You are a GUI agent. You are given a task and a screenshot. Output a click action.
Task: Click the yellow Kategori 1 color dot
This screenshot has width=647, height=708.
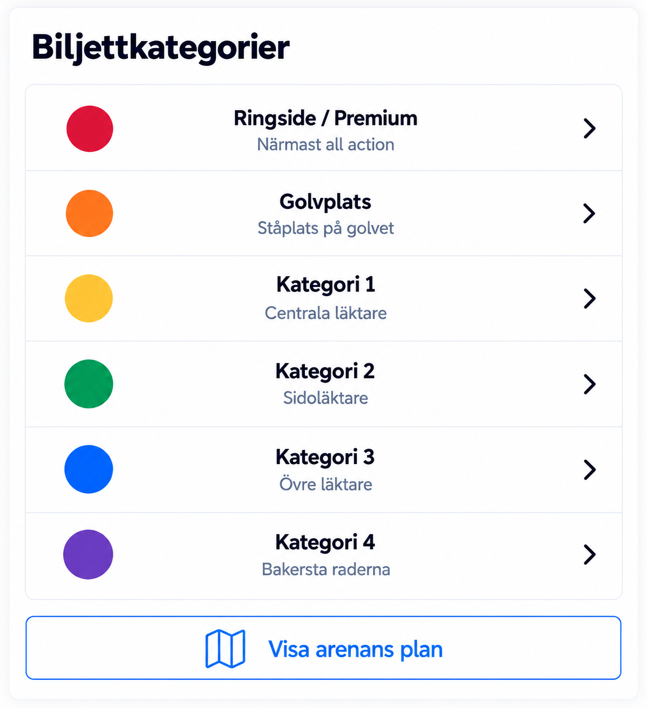[x=89, y=298]
